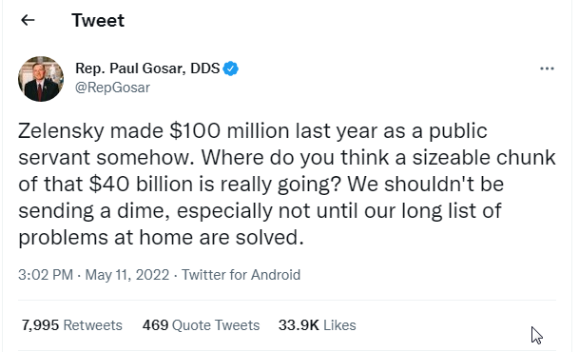View the 7,995 Retweets list
This screenshot has width=579, height=352.
(72, 325)
